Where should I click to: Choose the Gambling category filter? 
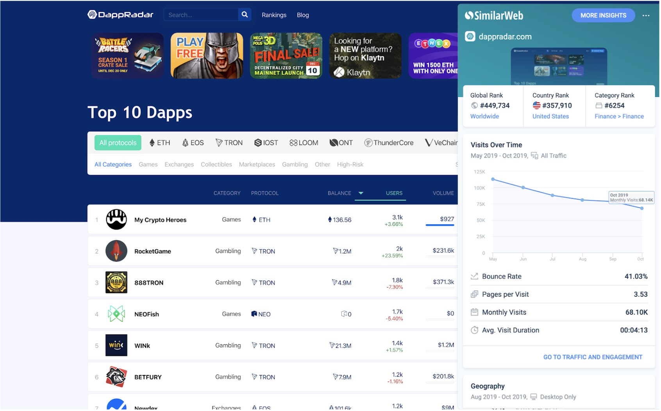pyautogui.click(x=295, y=164)
